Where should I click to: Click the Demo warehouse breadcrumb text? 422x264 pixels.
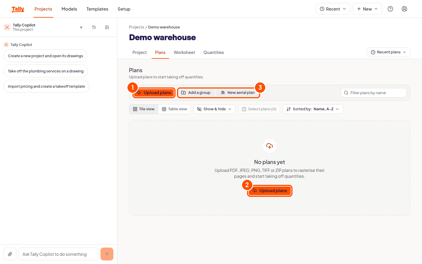coord(164,27)
